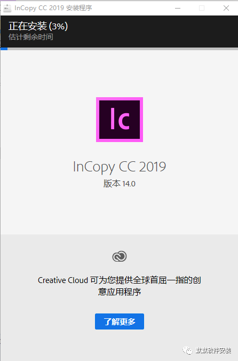238x361 pixels.
Task: Click the disabled maximize window icon
Action: point(202,8)
